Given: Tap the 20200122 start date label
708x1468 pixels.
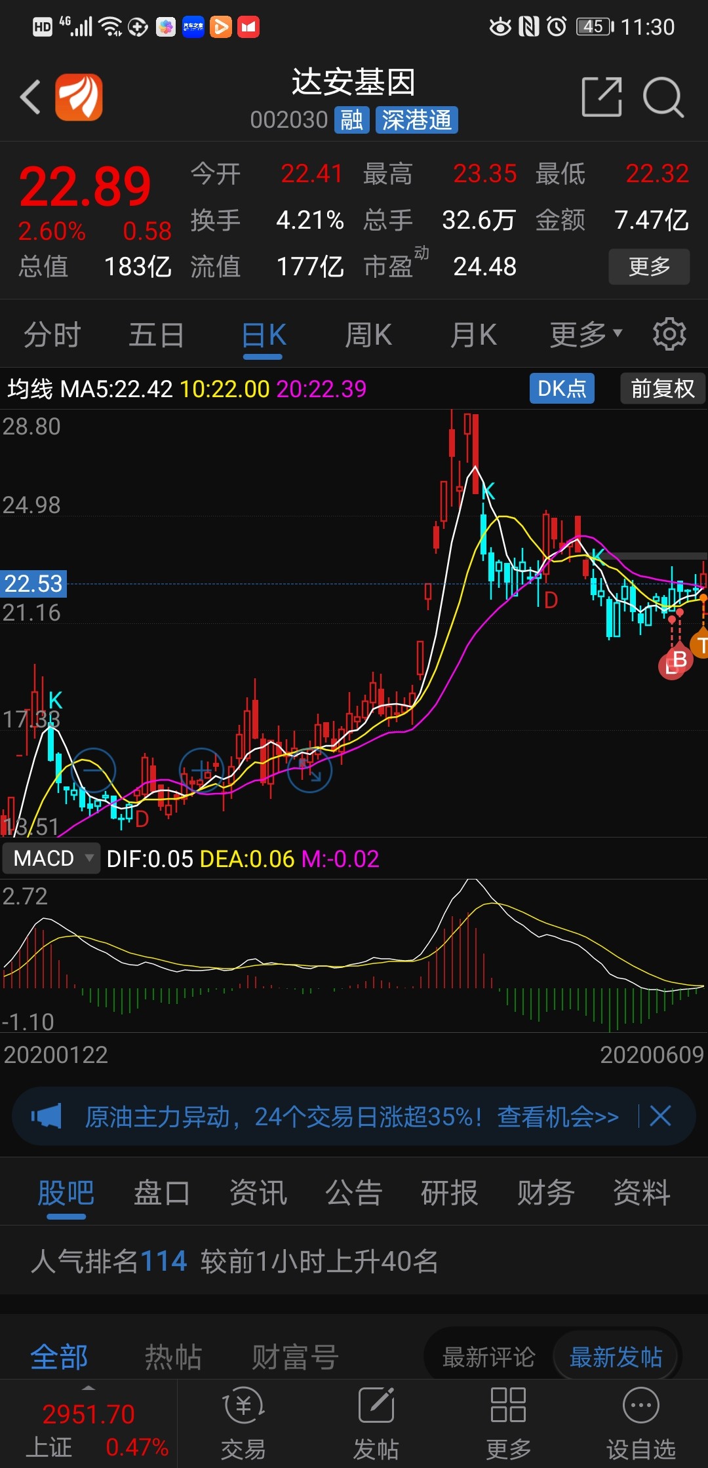Looking at the screenshot, I should click(56, 1054).
